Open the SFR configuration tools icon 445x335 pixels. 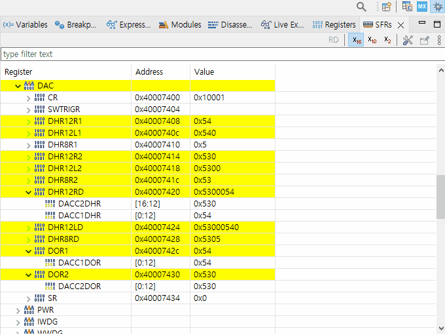click(x=408, y=40)
